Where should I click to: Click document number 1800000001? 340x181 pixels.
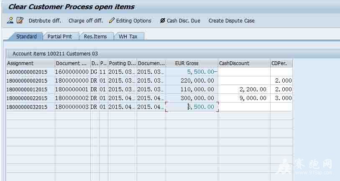pos(72,89)
